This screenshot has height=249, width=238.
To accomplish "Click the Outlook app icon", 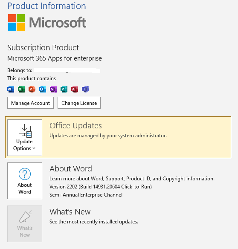I will (x=43, y=89).
